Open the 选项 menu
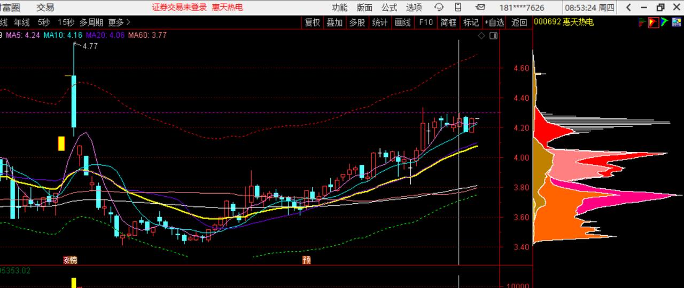The height and width of the screenshot is (288, 684). pos(414,7)
